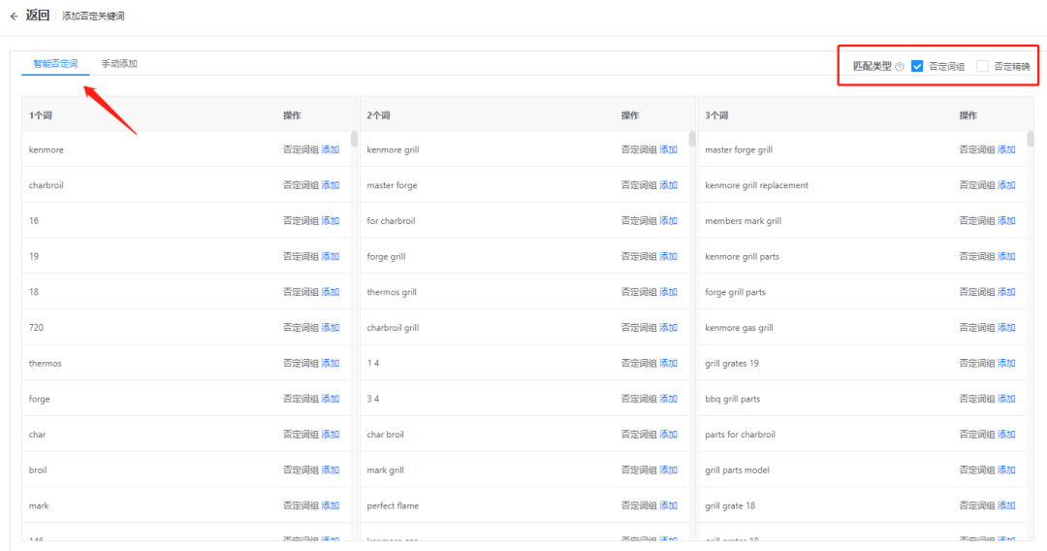This screenshot has height=551, width=1047.
Task: Click 添加 for 'parts for charbroil'
Action: [1006, 435]
